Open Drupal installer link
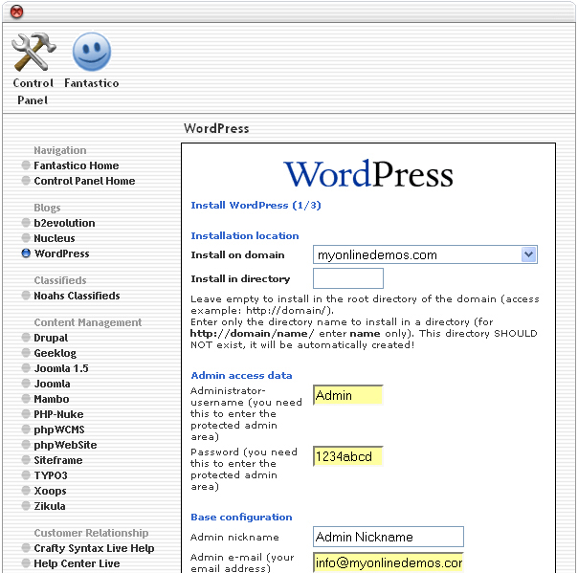This screenshot has width=578, height=573. point(51,338)
